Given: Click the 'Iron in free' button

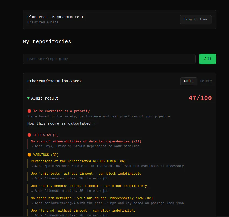Looking at the screenshot, I should click(x=195, y=19).
